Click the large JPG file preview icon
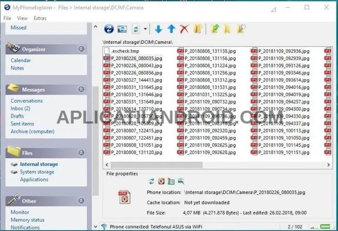The height and width of the screenshot is (231, 338). pyautogui.click(x=125, y=197)
